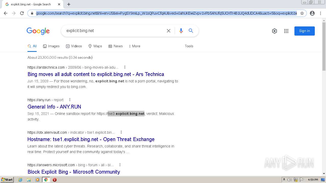This screenshot has width=326, height=183.
Task: Expand the More search categories menu
Action: [x=135, y=46]
